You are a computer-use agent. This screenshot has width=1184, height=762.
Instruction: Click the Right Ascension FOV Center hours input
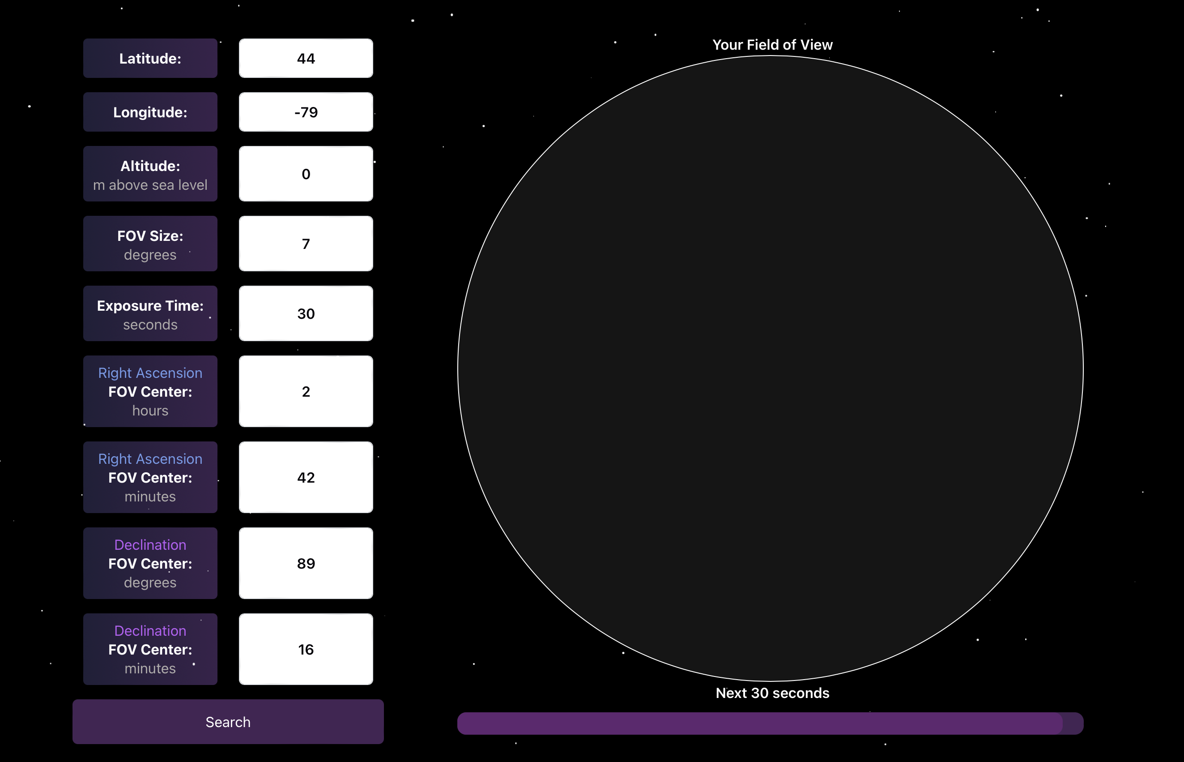point(306,391)
